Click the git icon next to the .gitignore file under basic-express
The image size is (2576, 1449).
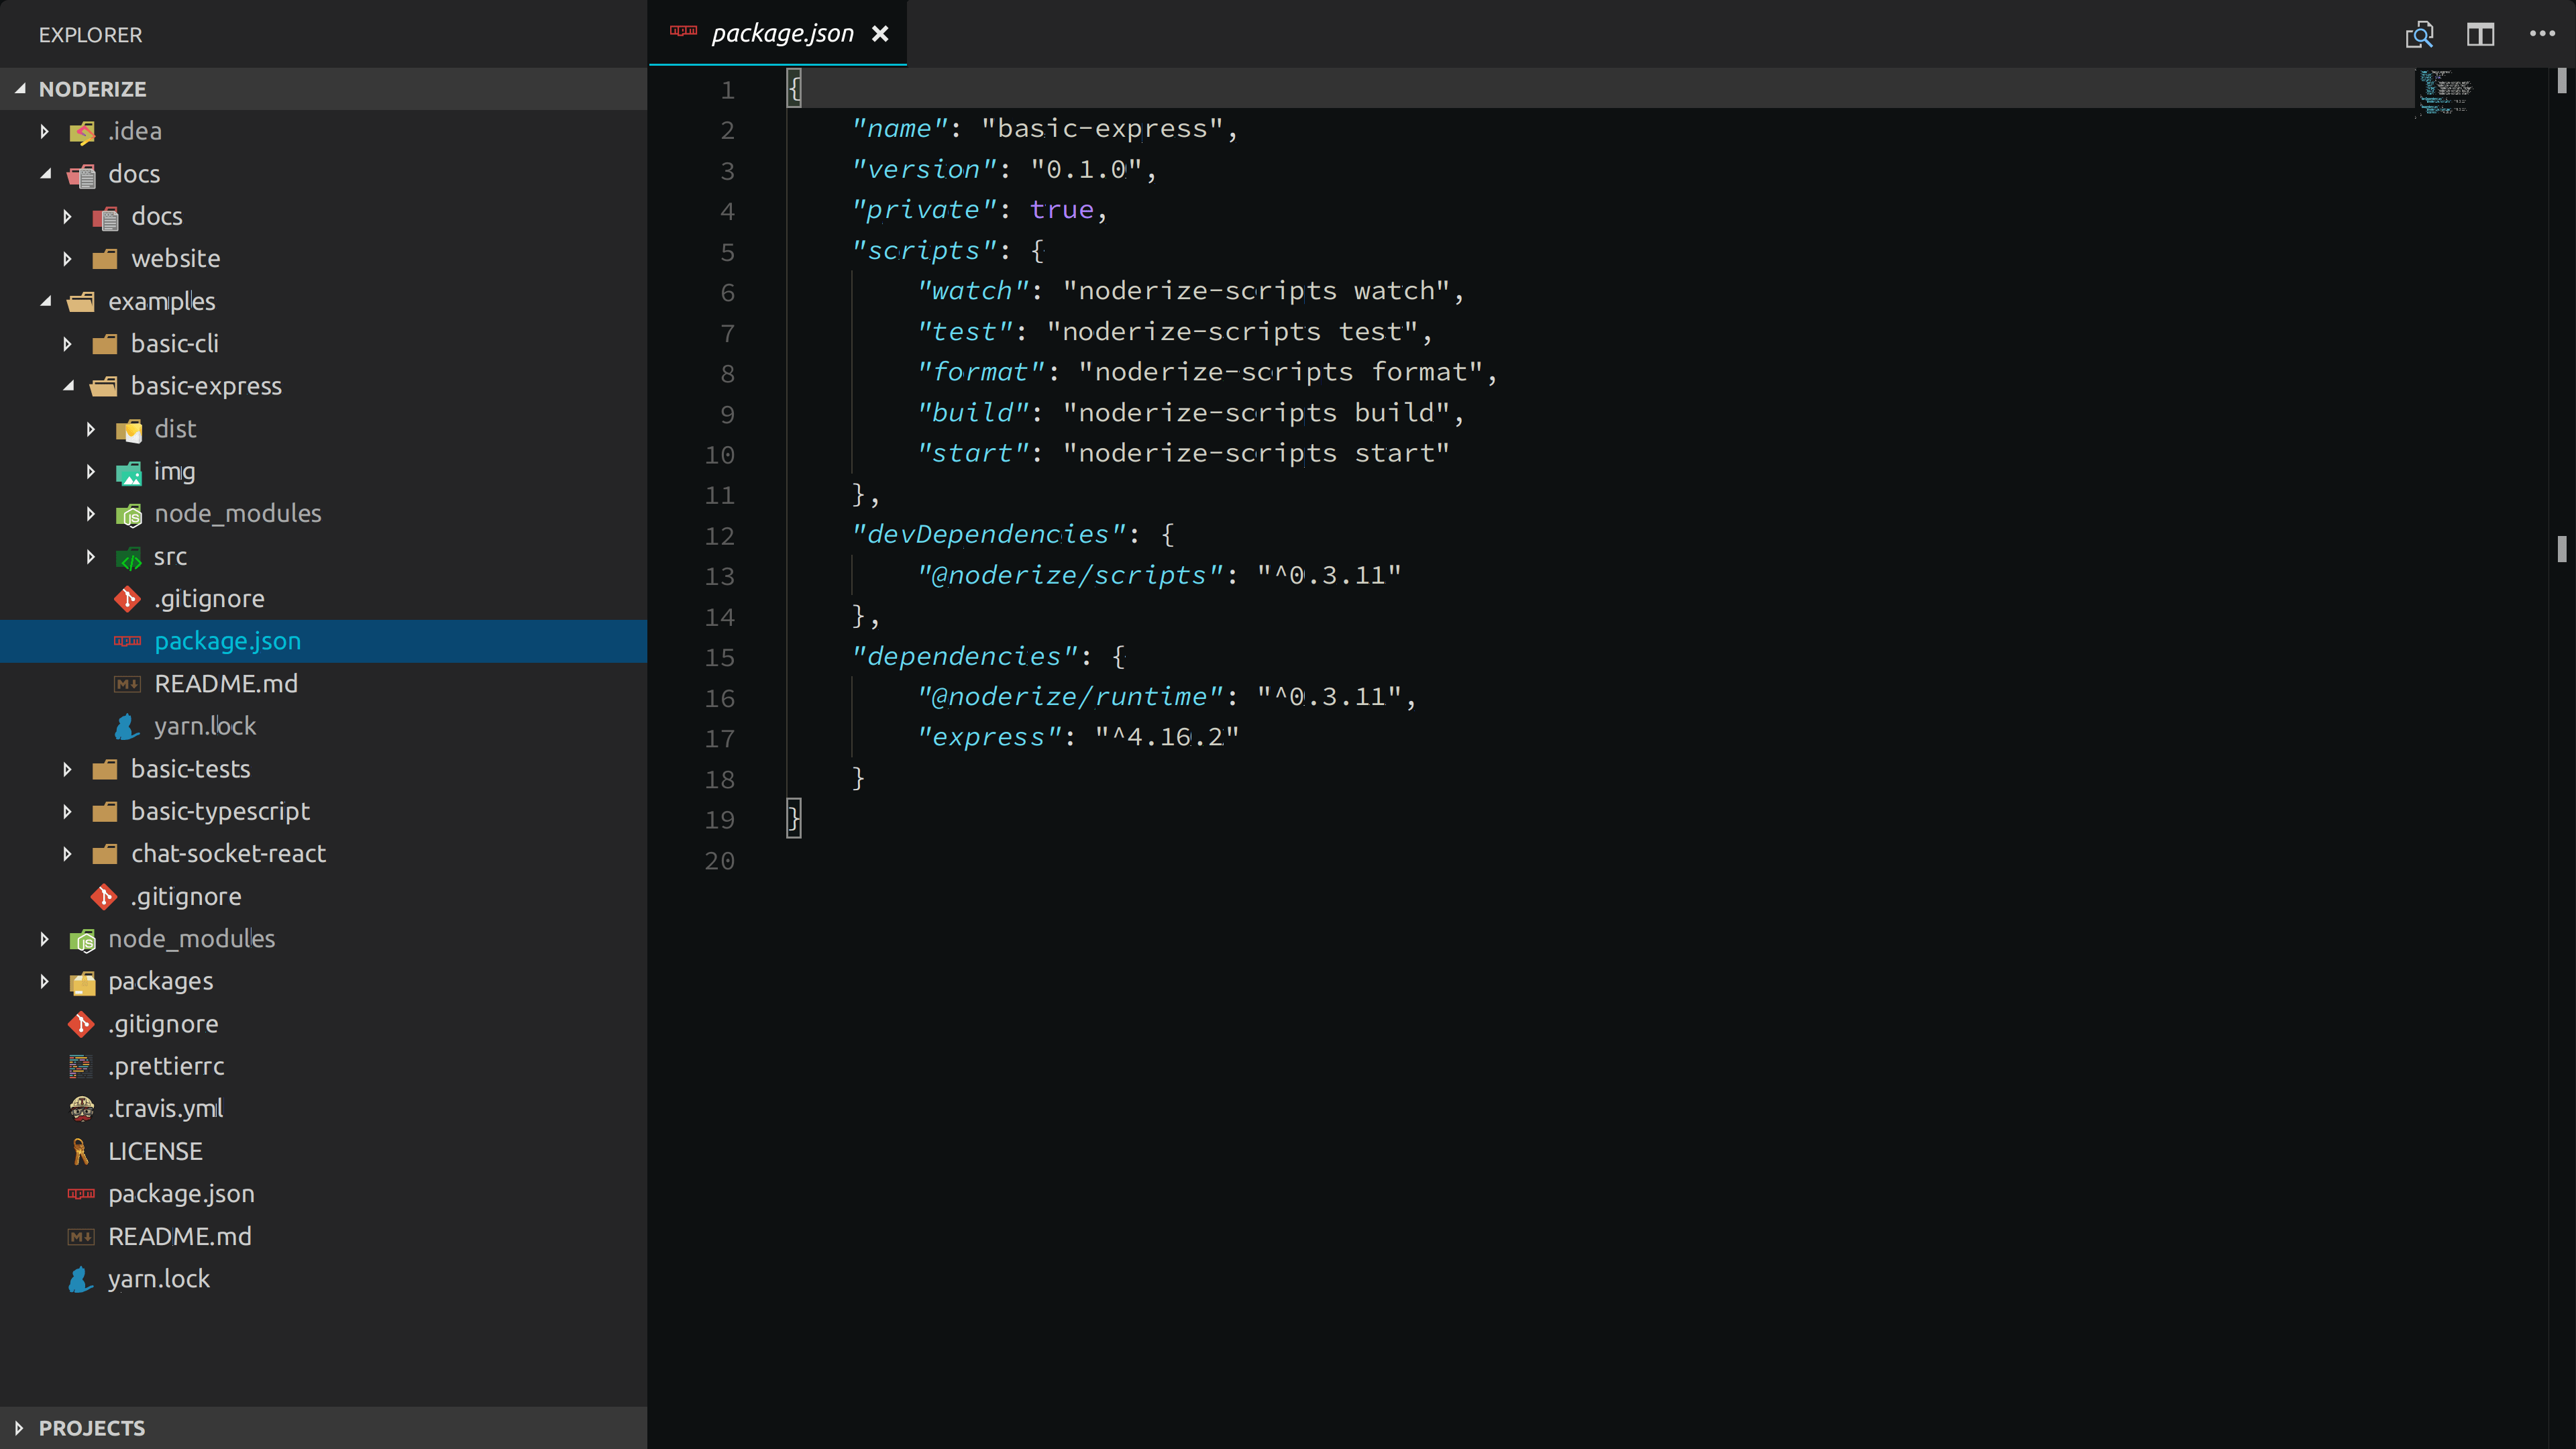tap(127, 599)
